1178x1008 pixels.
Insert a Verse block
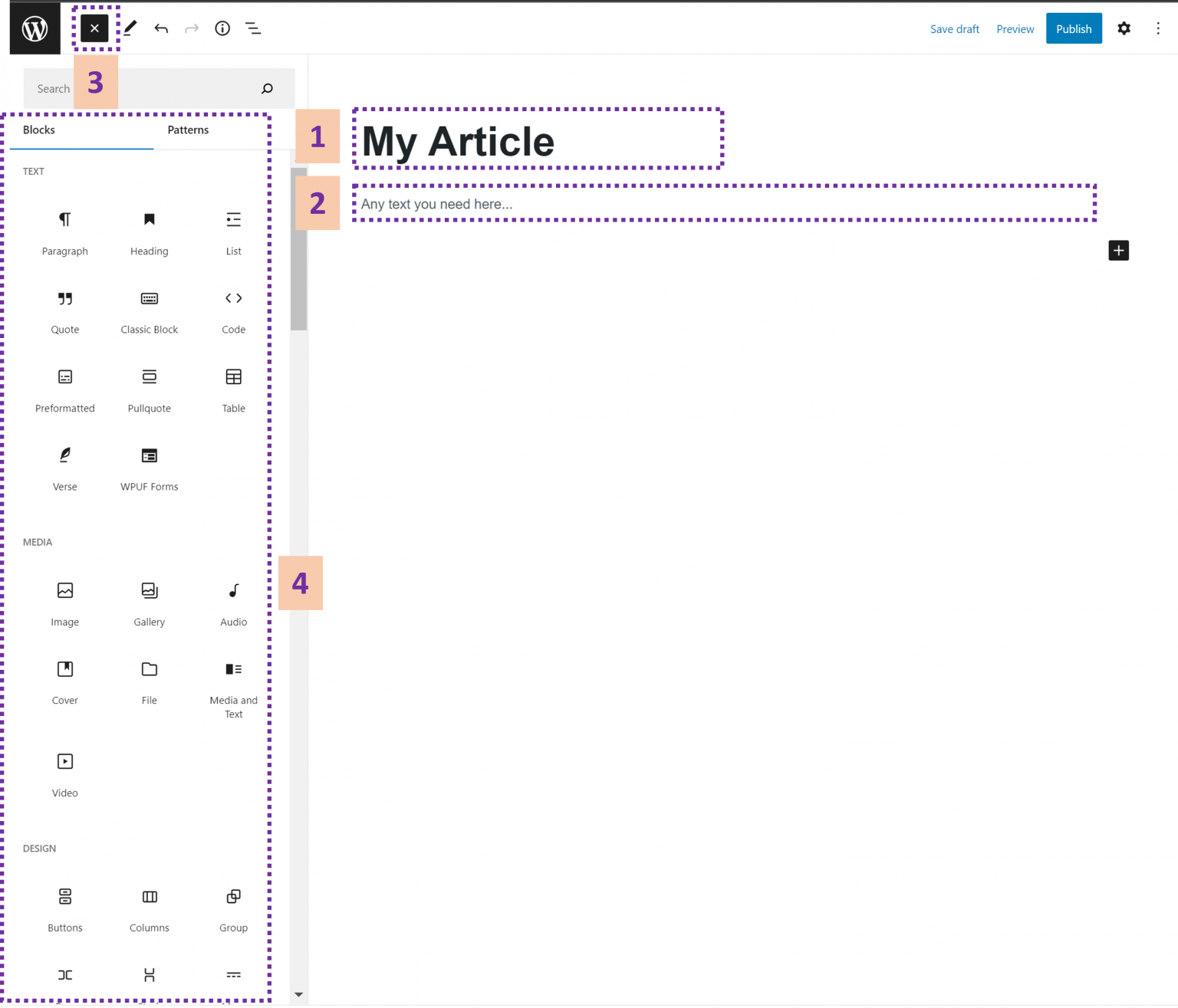(65, 469)
